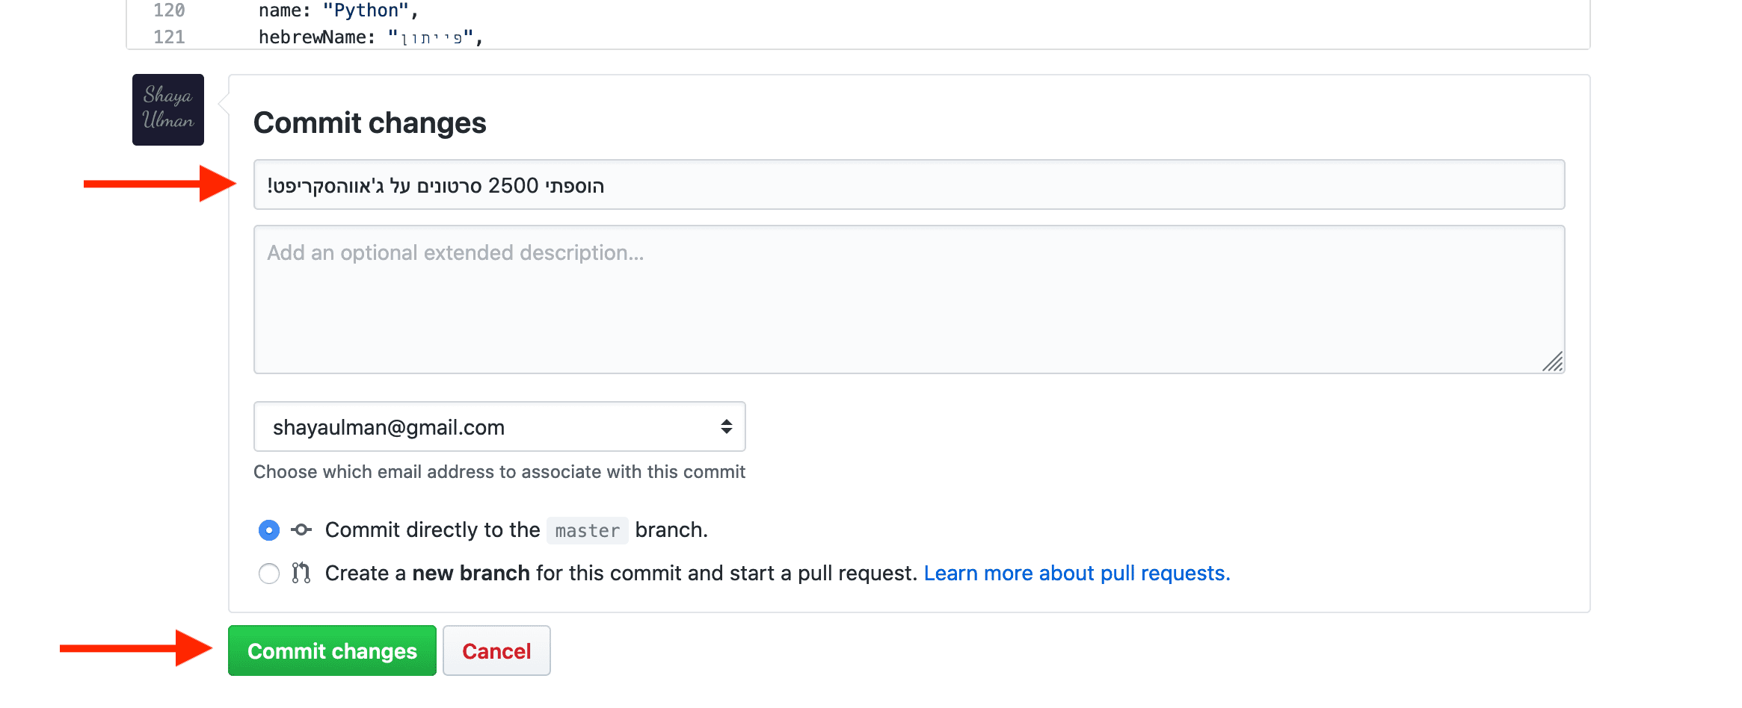This screenshot has height=708, width=1742.
Task: Click line number 120 in the code view
Action: pyautogui.click(x=169, y=10)
